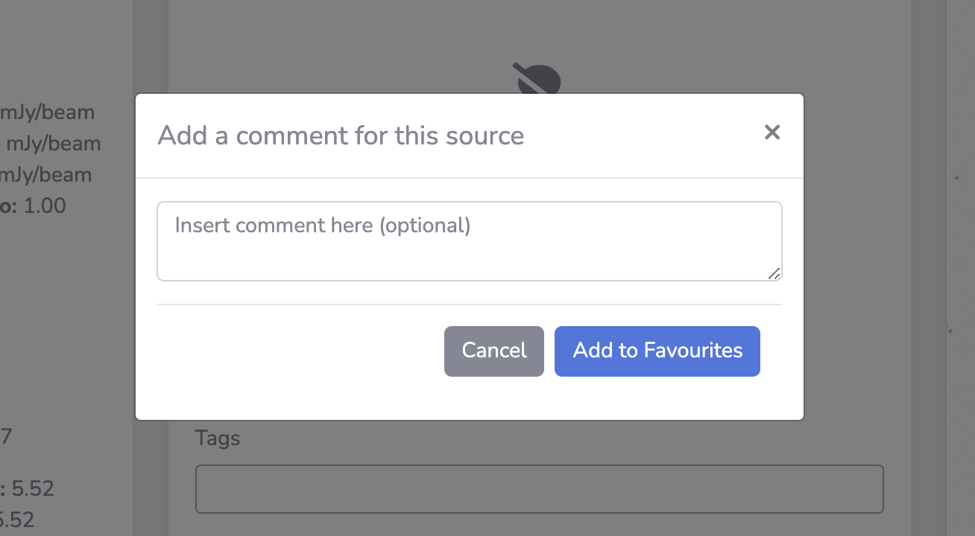Click the second mJy/beam value line
The image size is (975, 536).
[53, 144]
